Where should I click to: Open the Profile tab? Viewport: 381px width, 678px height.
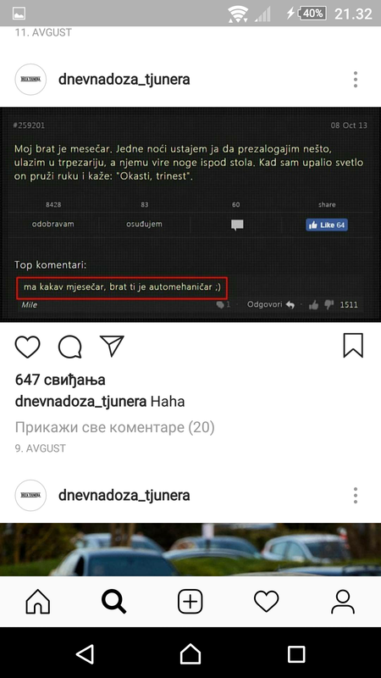[343, 602]
